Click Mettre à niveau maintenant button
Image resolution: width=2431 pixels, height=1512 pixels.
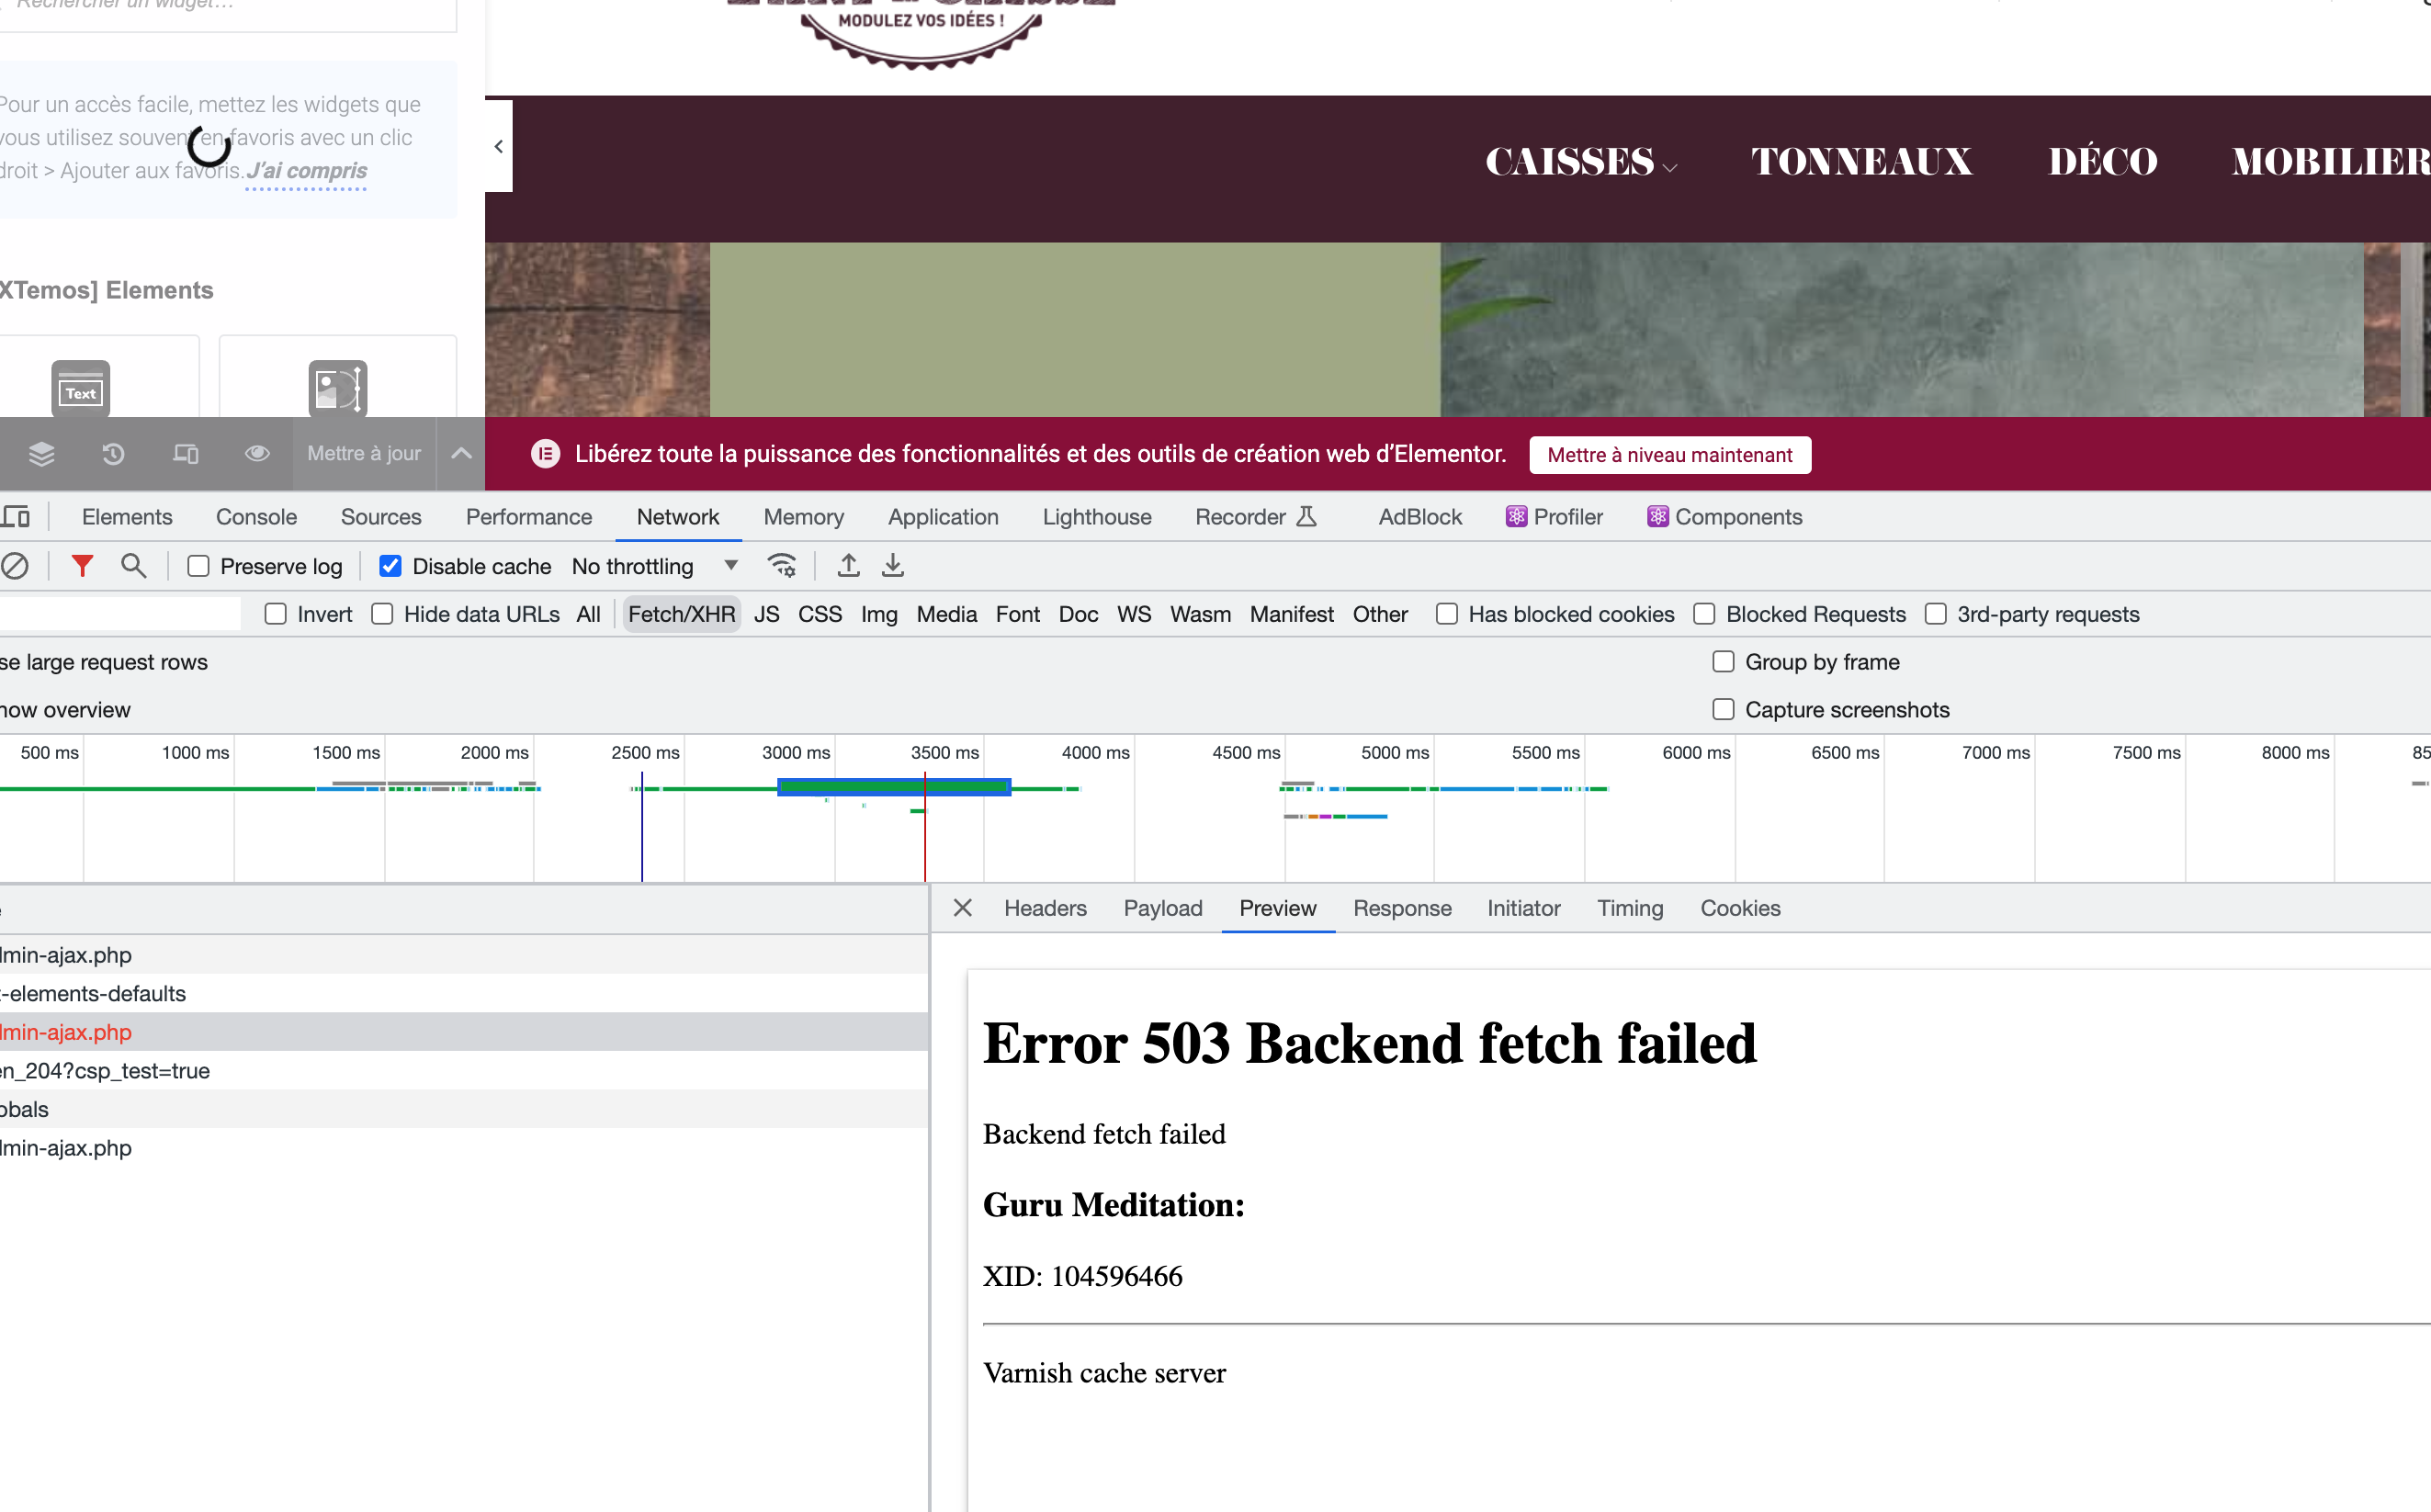click(x=1669, y=455)
